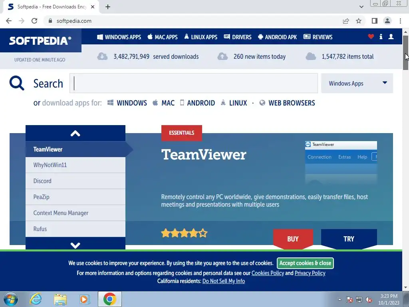Select TeamViewer in the carousel list
Viewport: 409px width, 307px height.
coord(75,150)
